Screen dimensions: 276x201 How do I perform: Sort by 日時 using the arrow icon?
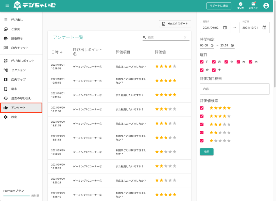click(61, 52)
